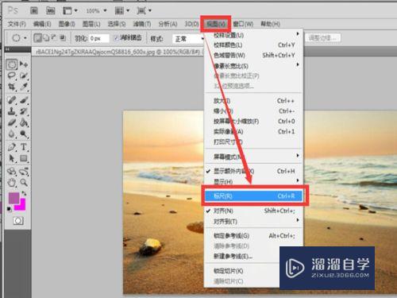Toggle 校样颜色(L) proof colors
The image size is (397, 298).
click(x=253, y=45)
